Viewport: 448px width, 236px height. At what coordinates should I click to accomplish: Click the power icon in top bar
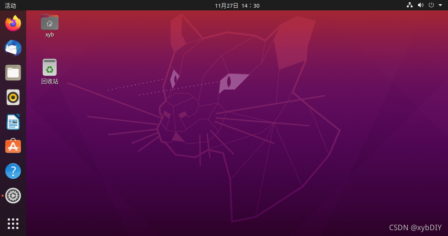pyautogui.click(x=431, y=5)
